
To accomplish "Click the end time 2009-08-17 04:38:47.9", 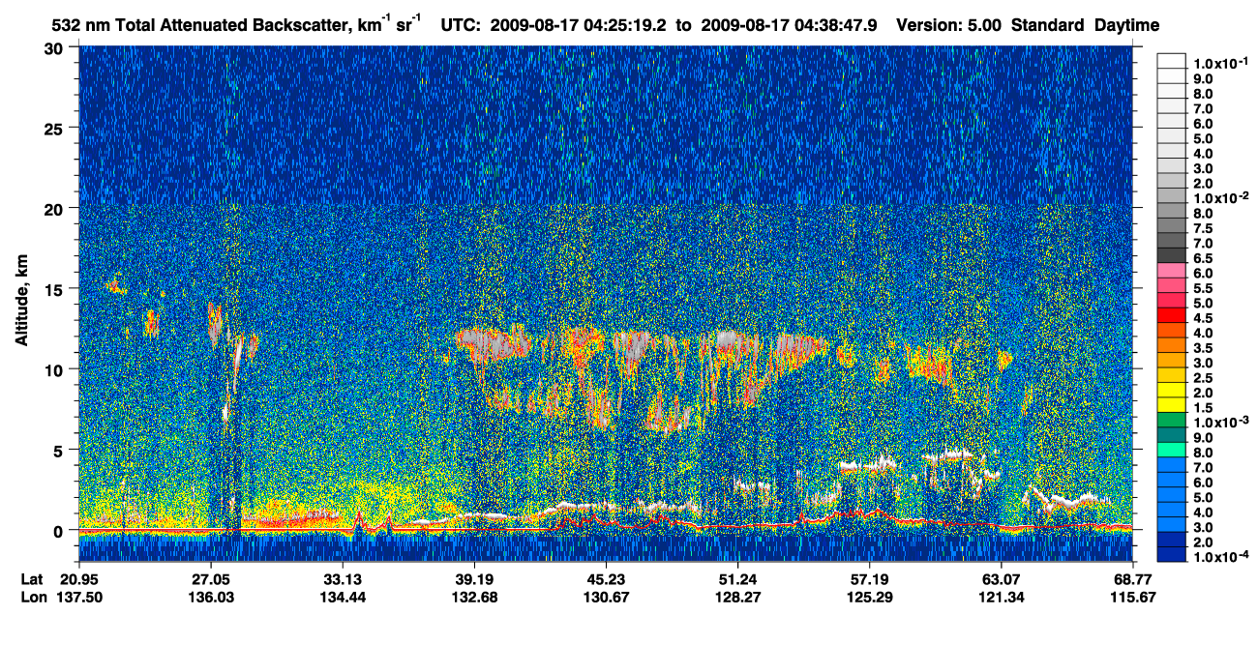I will pos(789,25).
